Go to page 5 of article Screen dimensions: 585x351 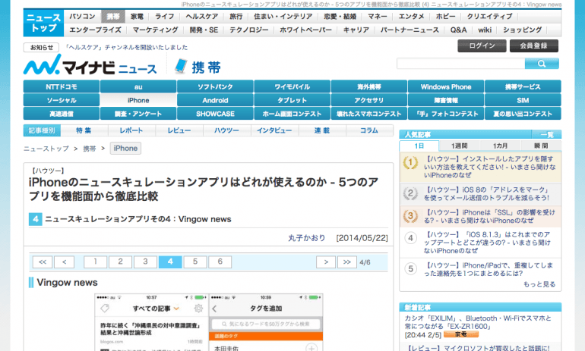[195, 262]
